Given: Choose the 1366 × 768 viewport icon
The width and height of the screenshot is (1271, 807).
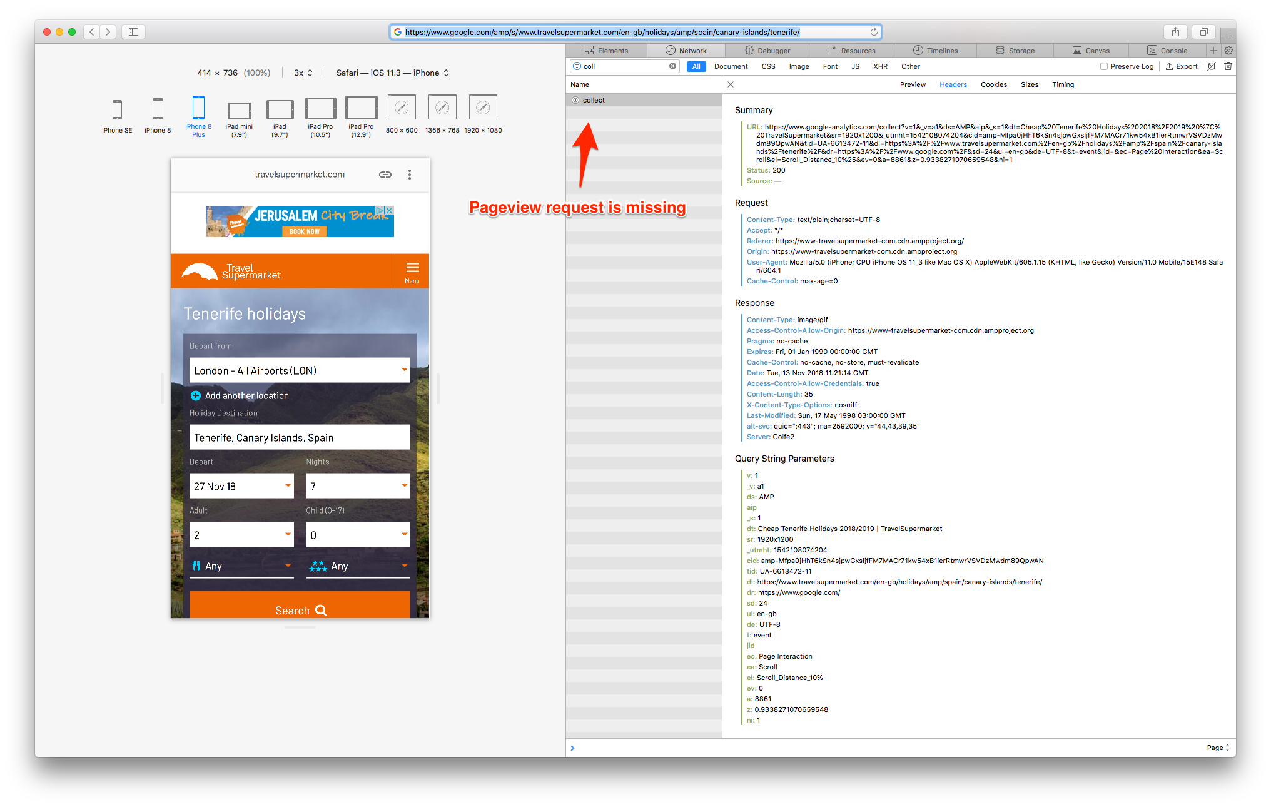Looking at the screenshot, I should pyautogui.click(x=442, y=108).
